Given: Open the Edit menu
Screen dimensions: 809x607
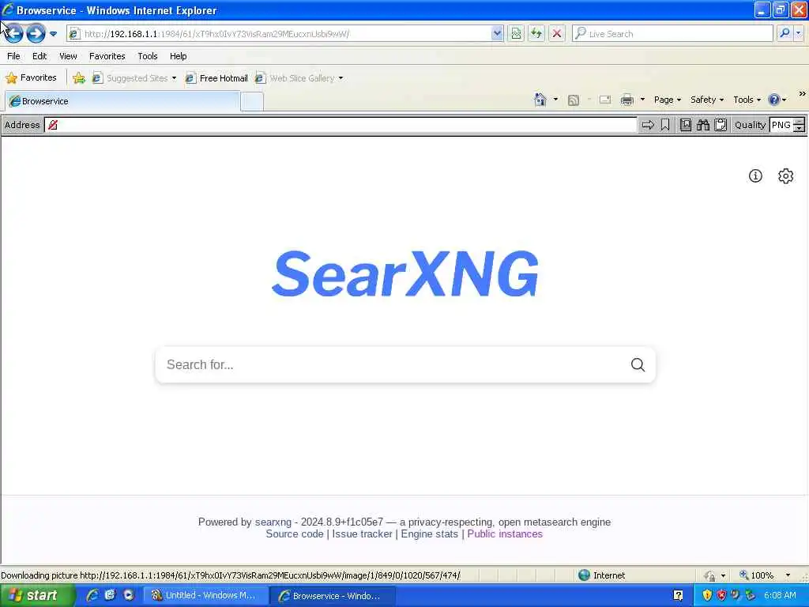Looking at the screenshot, I should 40,56.
